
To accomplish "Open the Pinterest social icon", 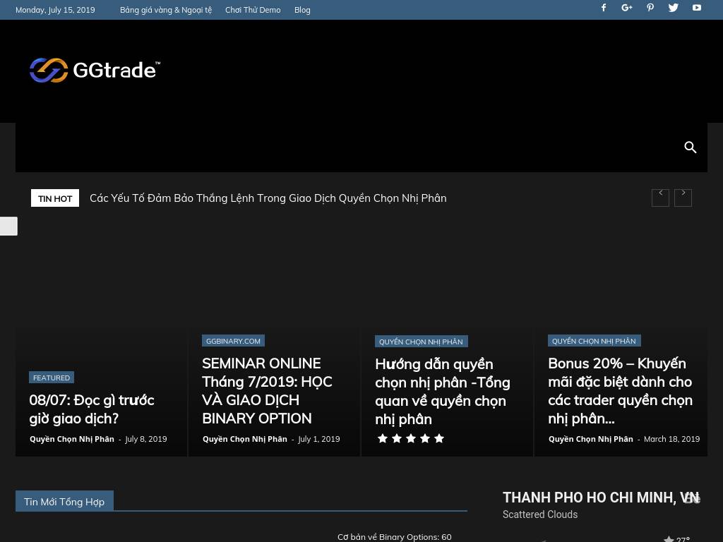I will coord(650,8).
